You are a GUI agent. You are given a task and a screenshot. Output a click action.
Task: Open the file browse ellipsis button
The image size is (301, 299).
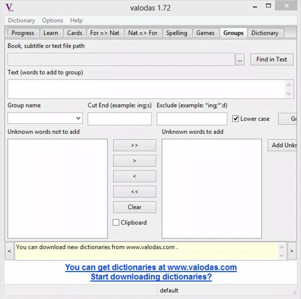pos(240,60)
